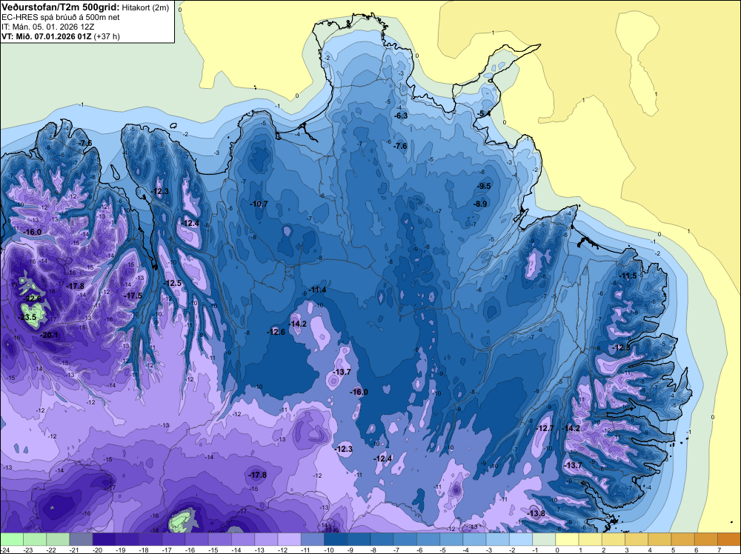741x554 pixels.
Task: Click the -13.8 temperature label
Action: pos(536,513)
